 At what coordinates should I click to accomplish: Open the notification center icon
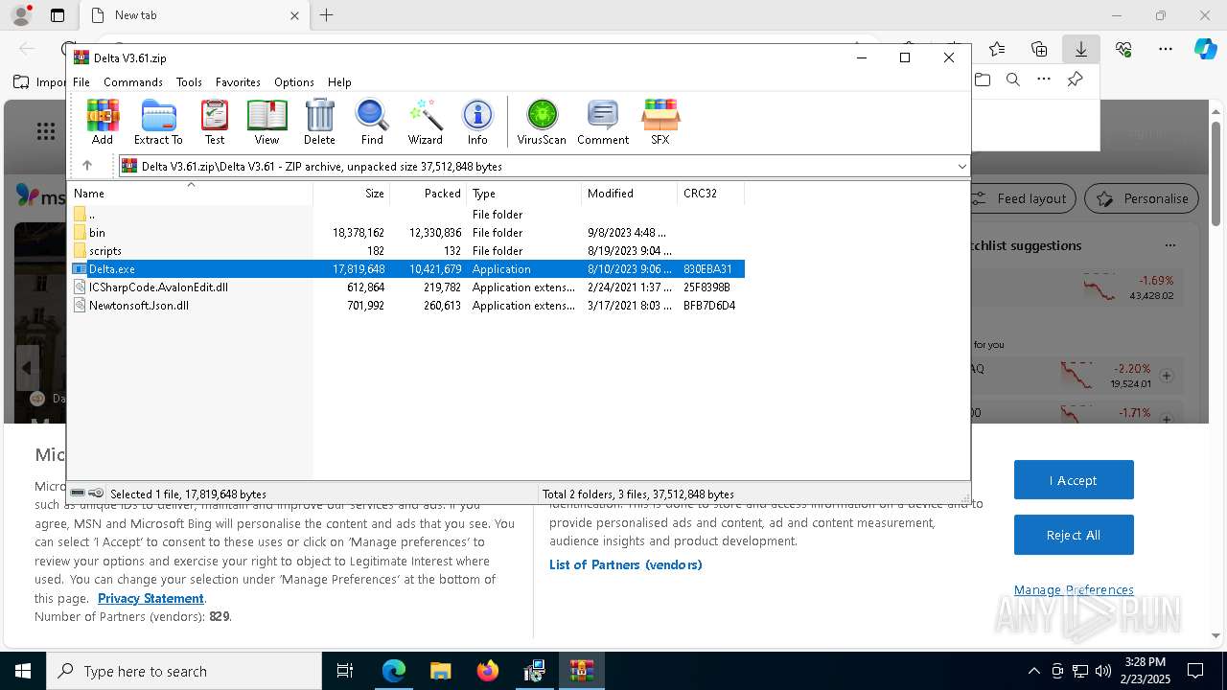pos(1195,671)
